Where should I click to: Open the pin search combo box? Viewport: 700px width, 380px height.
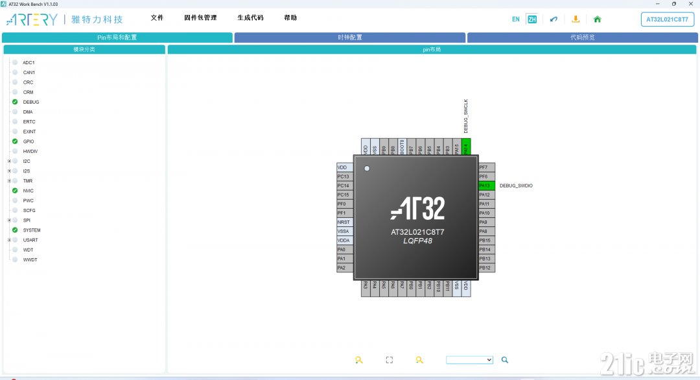(469, 360)
